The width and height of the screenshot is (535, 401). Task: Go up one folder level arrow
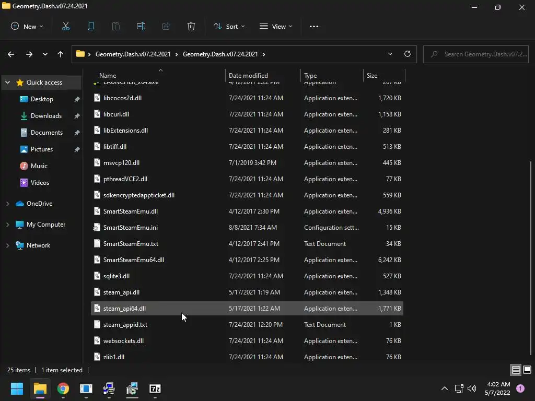point(61,54)
